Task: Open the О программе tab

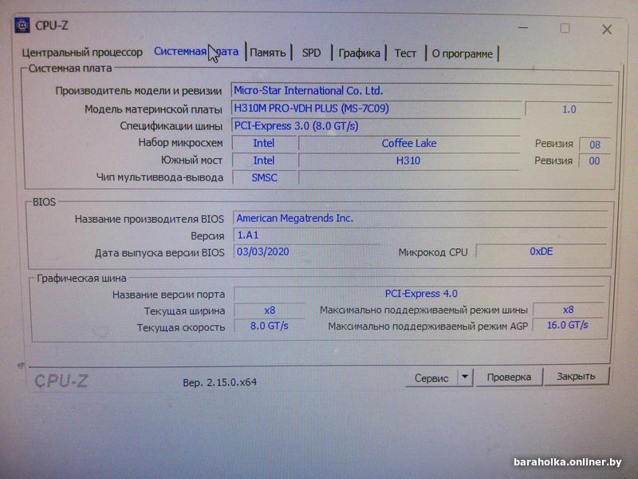Action: point(463,53)
